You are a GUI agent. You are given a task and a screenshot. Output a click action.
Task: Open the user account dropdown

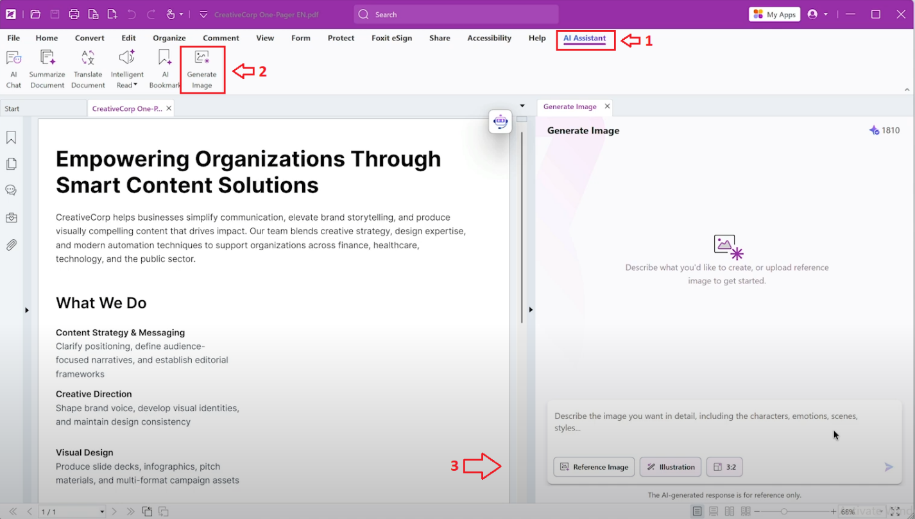(x=817, y=14)
